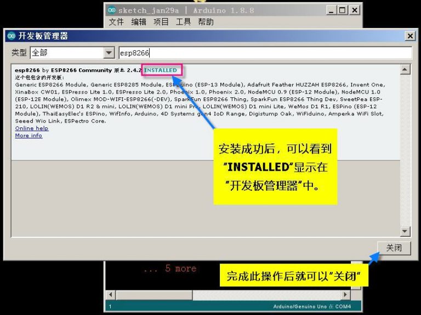Viewport: 421px width, 315px height.
Task: Open the 项目 menu
Action: click(x=161, y=22)
